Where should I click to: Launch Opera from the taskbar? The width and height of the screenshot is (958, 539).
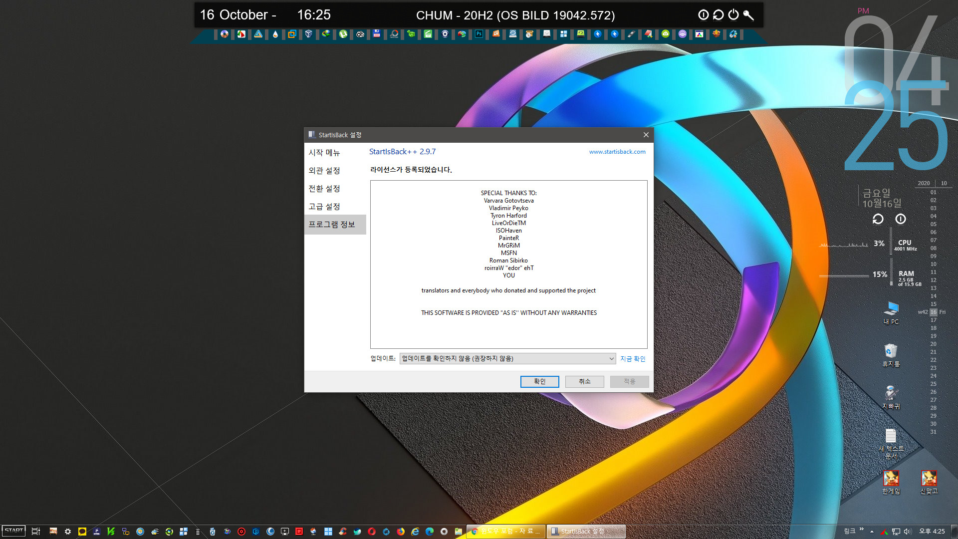pyautogui.click(x=372, y=532)
